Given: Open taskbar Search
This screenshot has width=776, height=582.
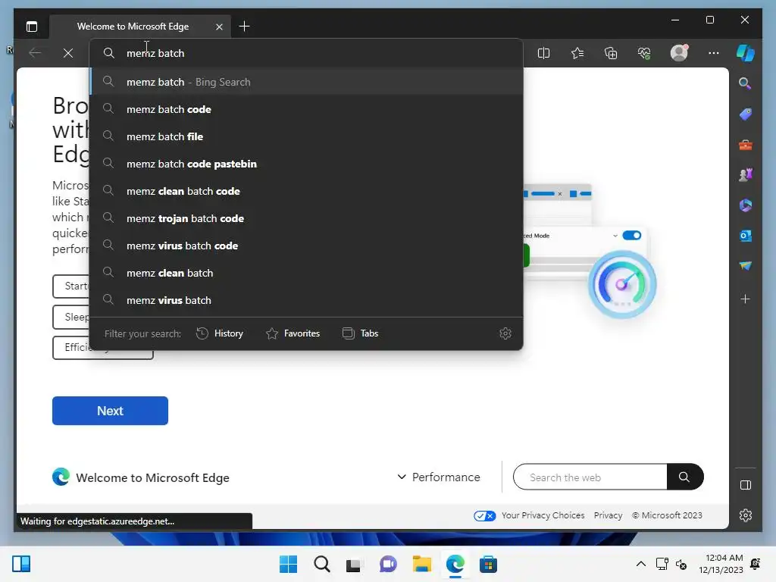Looking at the screenshot, I should (321, 564).
